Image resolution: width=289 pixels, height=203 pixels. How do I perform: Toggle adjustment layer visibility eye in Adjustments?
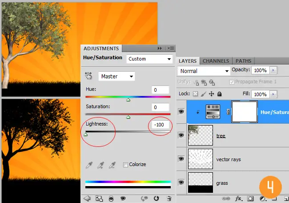click(123, 199)
